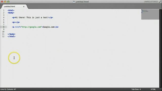Click the href attribute name

17,27
